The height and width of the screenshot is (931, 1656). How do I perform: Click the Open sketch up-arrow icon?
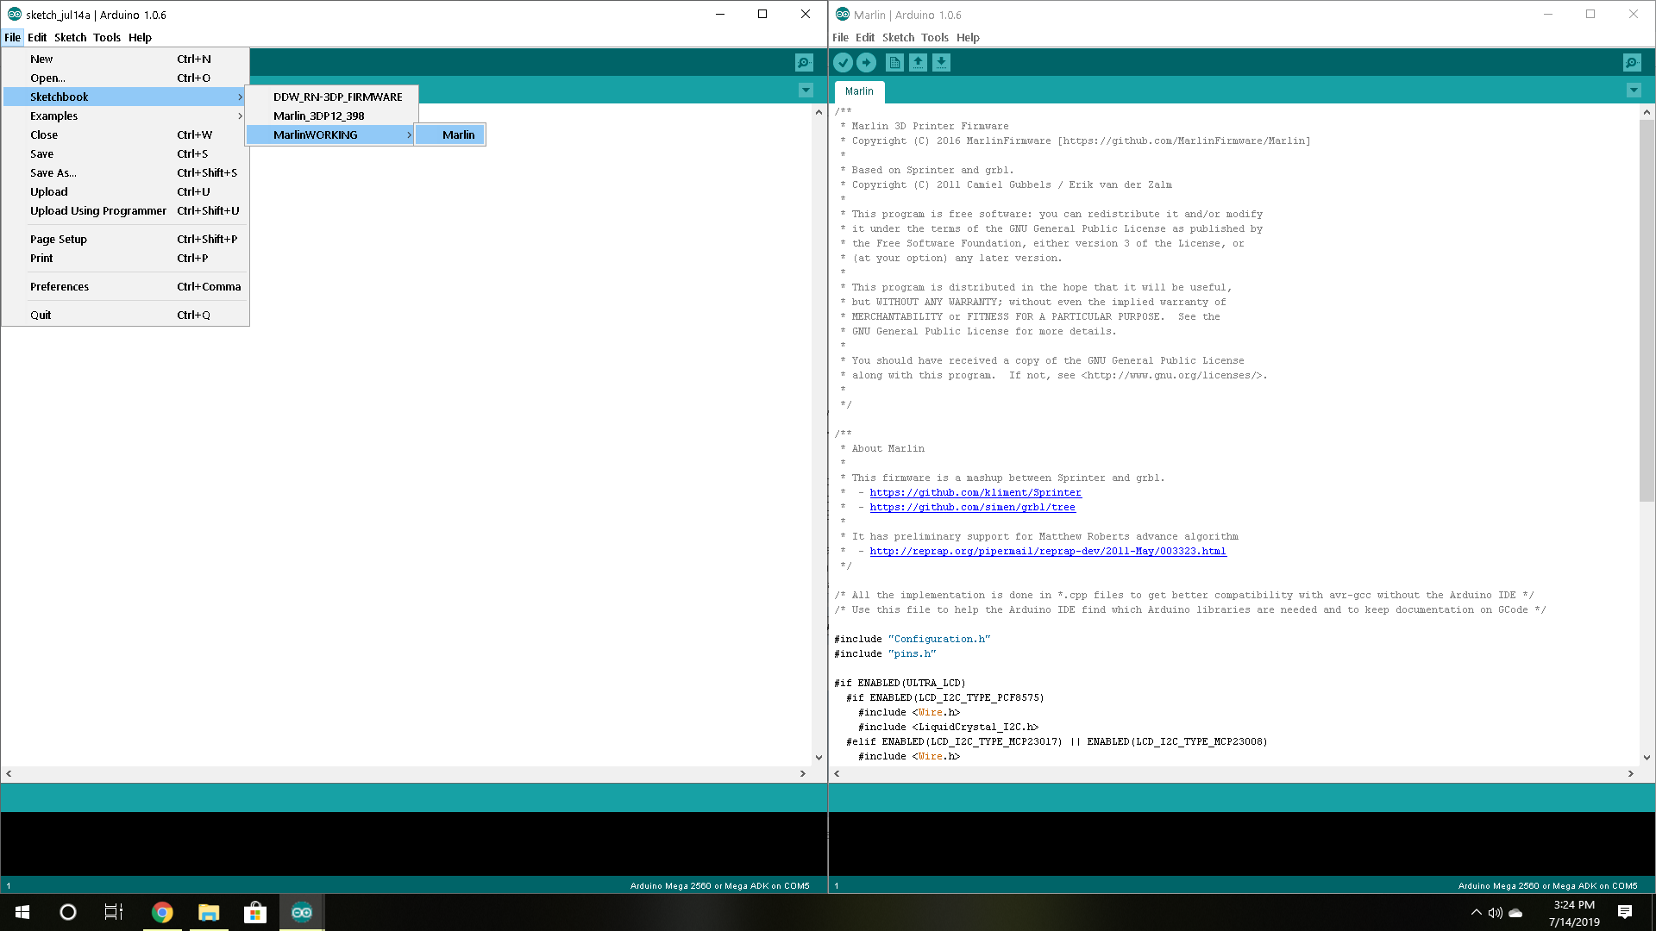(918, 63)
